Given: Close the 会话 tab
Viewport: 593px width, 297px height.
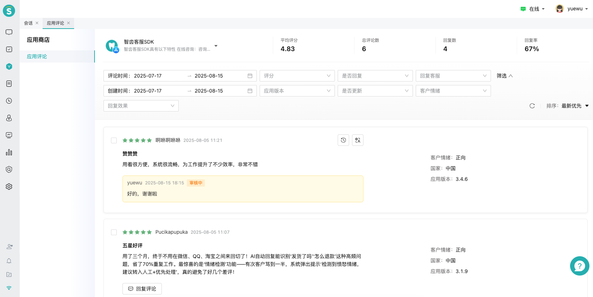Looking at the screenshot, I should click(x=37, y=23).
